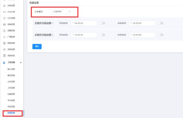Click the 定时开关机设置一 row label

click(44, 23)
